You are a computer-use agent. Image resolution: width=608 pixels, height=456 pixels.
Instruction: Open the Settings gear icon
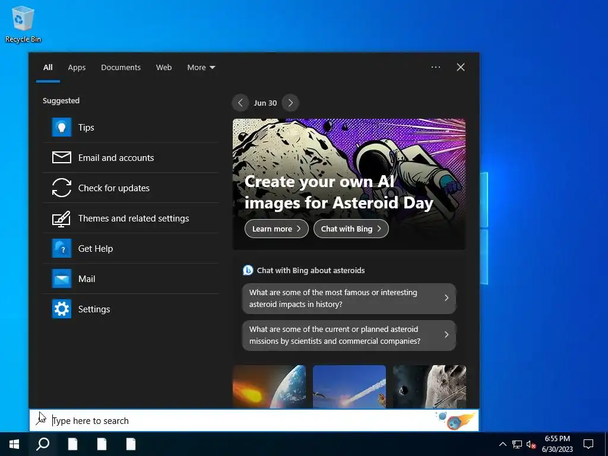[62, 309]
